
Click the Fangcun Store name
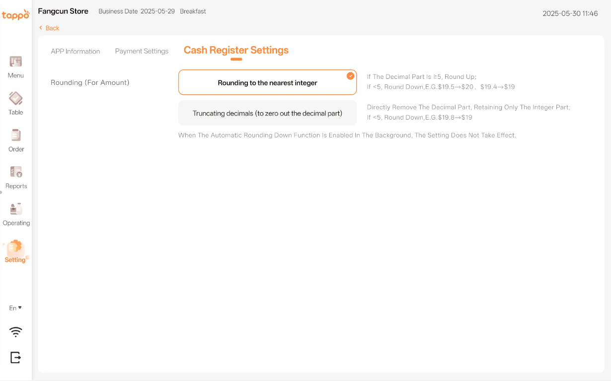coord(63,11)
